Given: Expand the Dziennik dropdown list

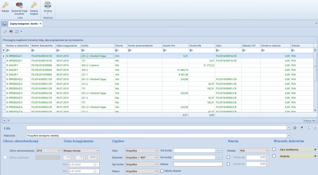Looking at the screenshot, I should tap(142, 157).
